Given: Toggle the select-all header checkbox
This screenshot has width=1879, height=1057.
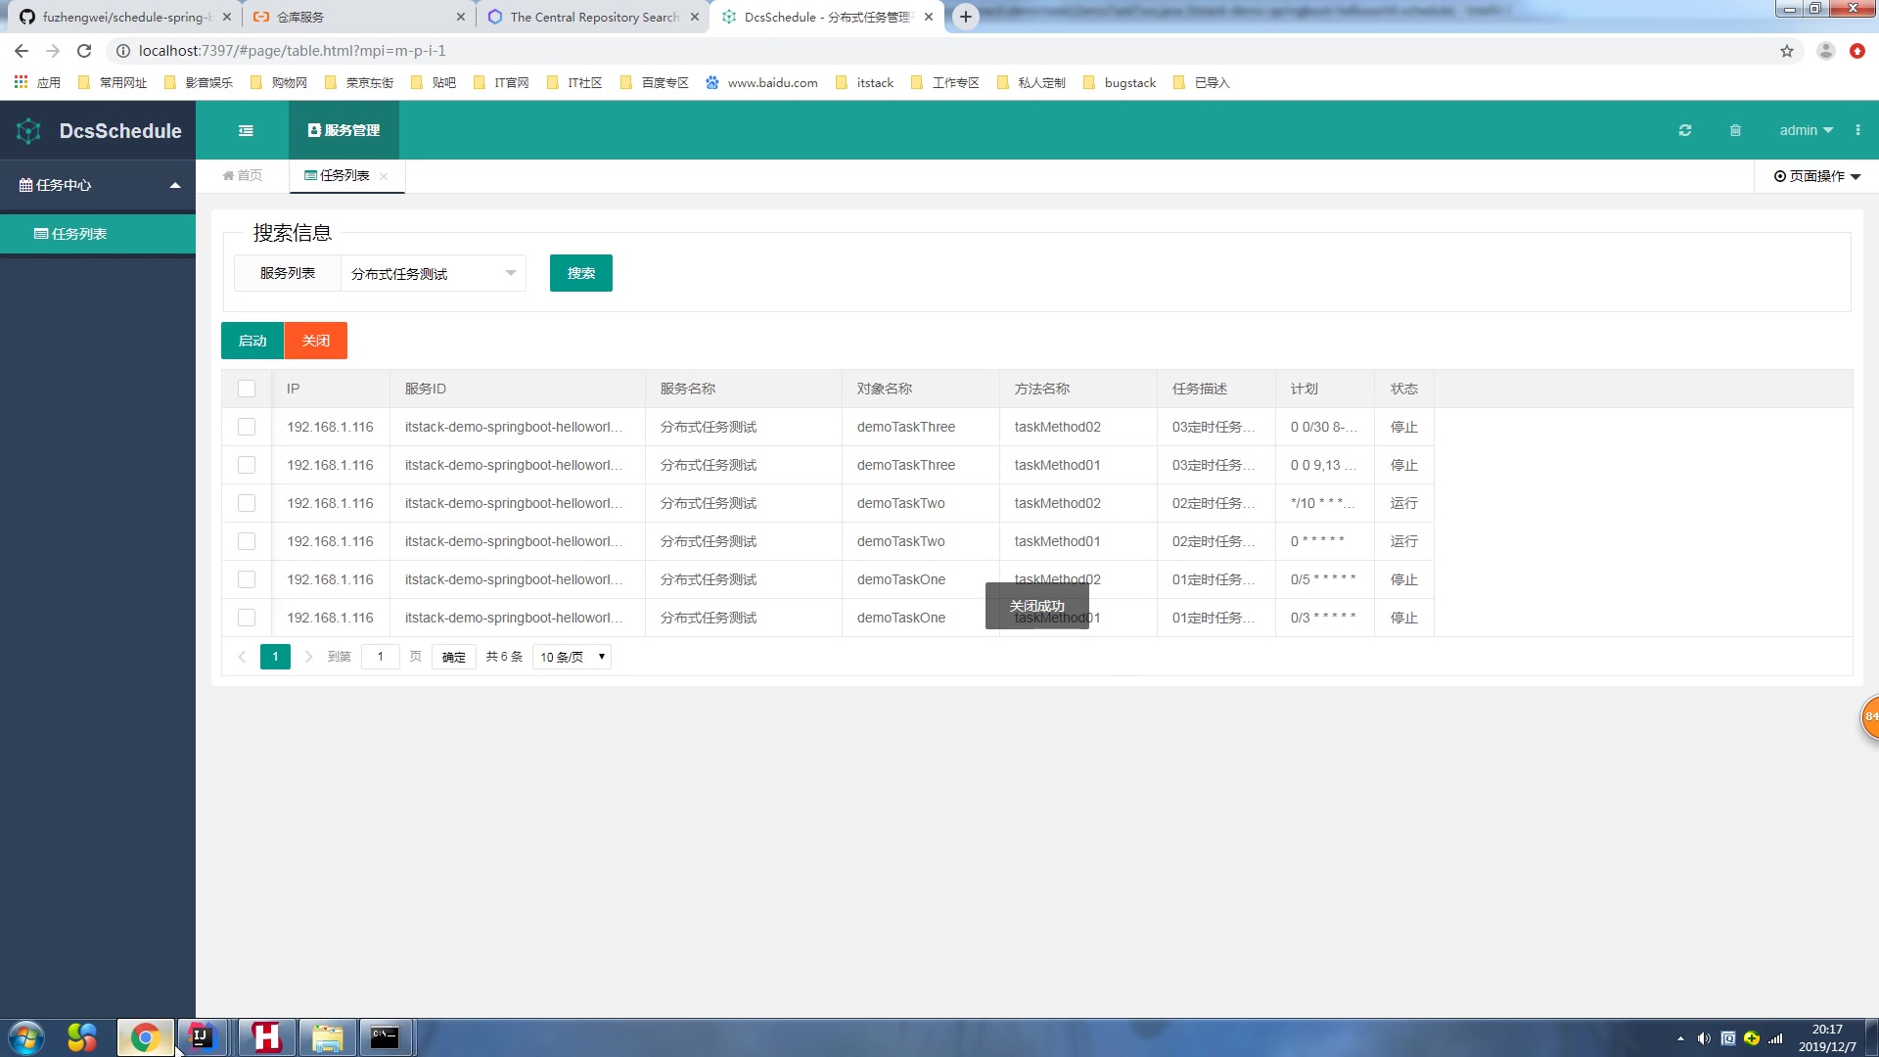Looking at the screenshot, I should tap(247, 389).
